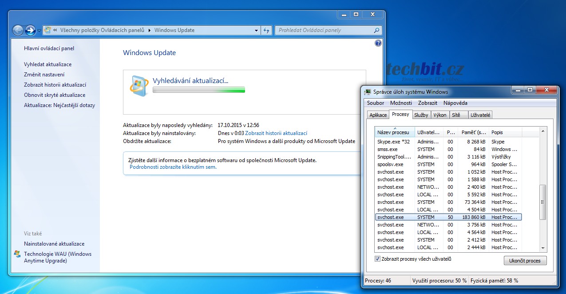Sort by Paměť column header

pos(473,132)
